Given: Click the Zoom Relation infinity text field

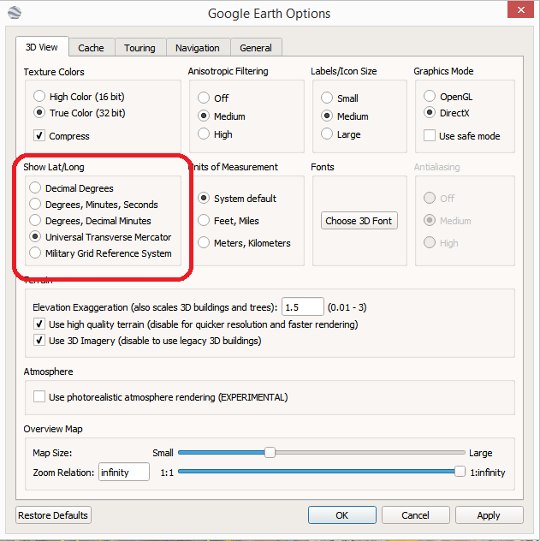Looking at the screenshot, I should click(124, 472).
